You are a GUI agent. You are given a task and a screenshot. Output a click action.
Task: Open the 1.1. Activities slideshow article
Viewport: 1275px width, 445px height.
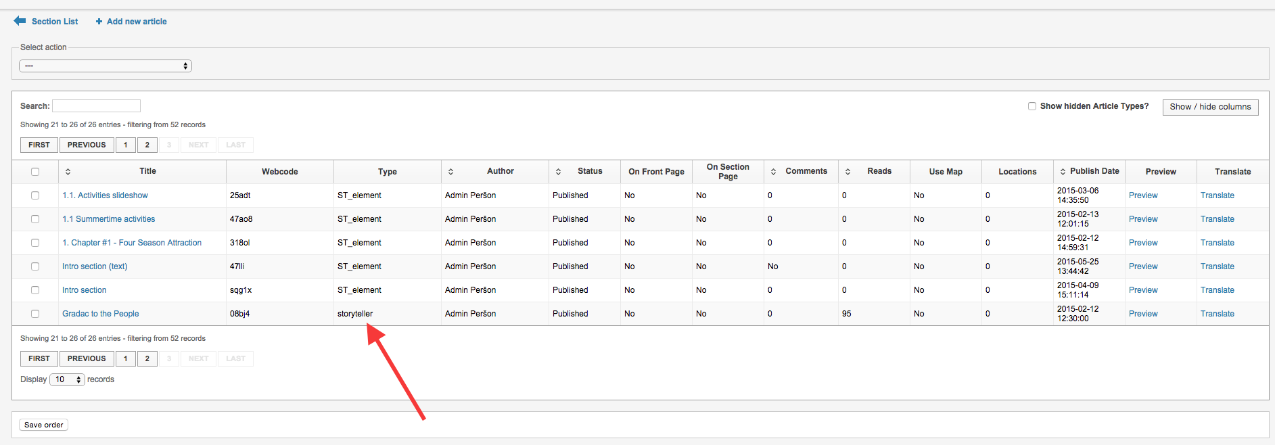pos(105,195)
